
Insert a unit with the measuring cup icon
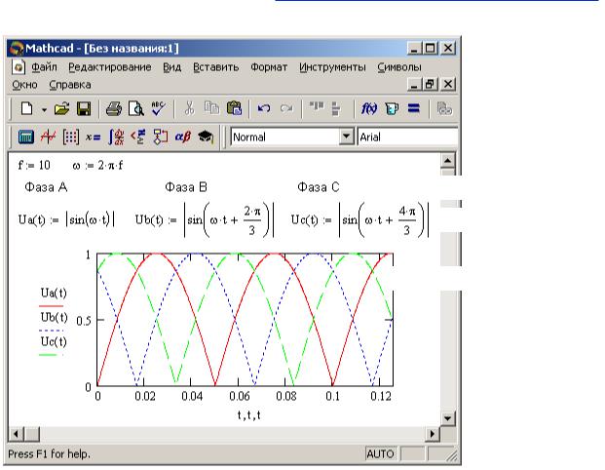click(392, 109)
